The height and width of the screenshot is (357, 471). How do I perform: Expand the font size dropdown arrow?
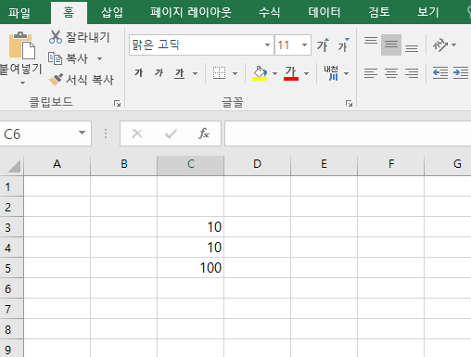click(304, 45)
